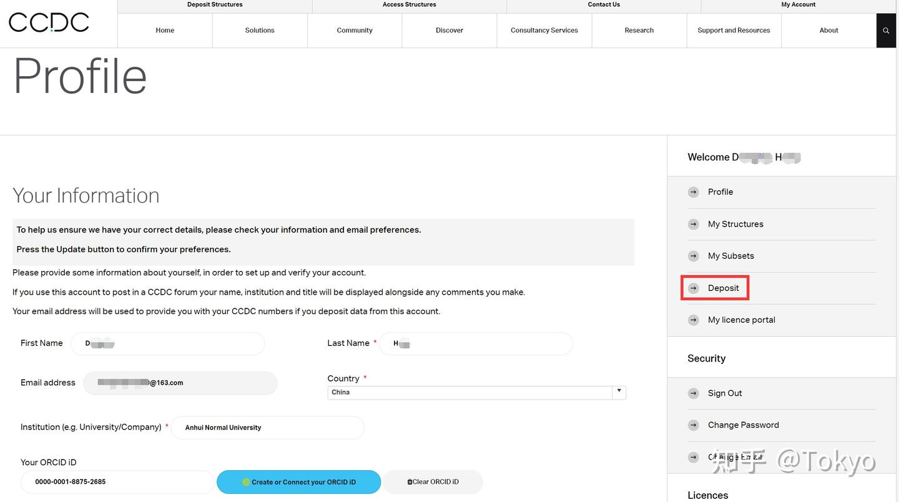
Task: Click the Institution input field
Action: click(x=267, y=428)
